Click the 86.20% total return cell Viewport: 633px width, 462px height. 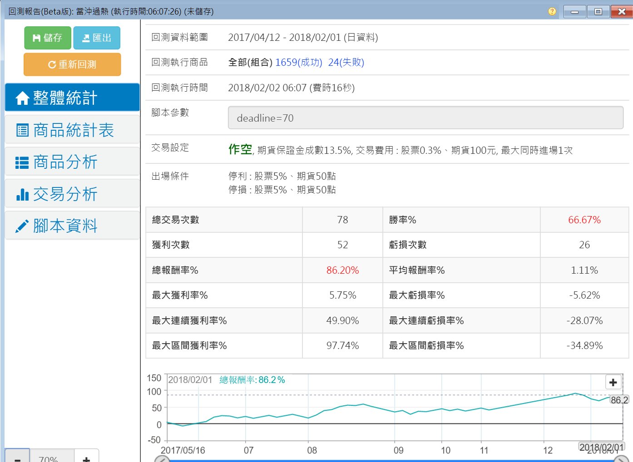342,270
